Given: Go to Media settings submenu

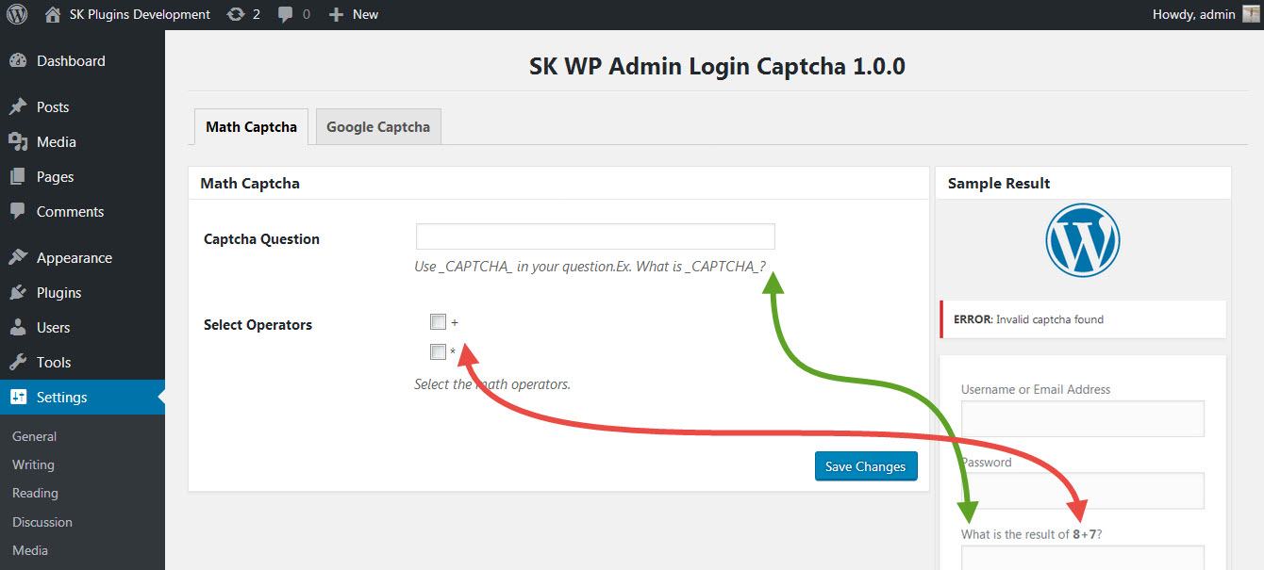Looking at the screenshot, I should (x=30, y=550).
